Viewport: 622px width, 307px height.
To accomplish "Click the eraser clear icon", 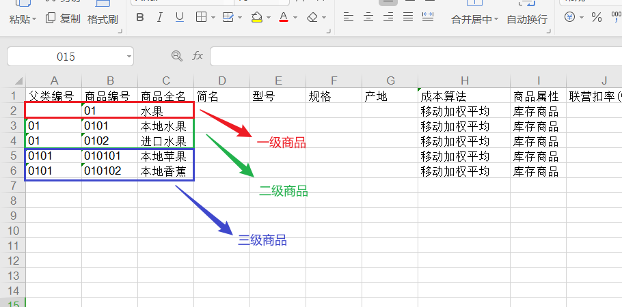I will [312, 17].
